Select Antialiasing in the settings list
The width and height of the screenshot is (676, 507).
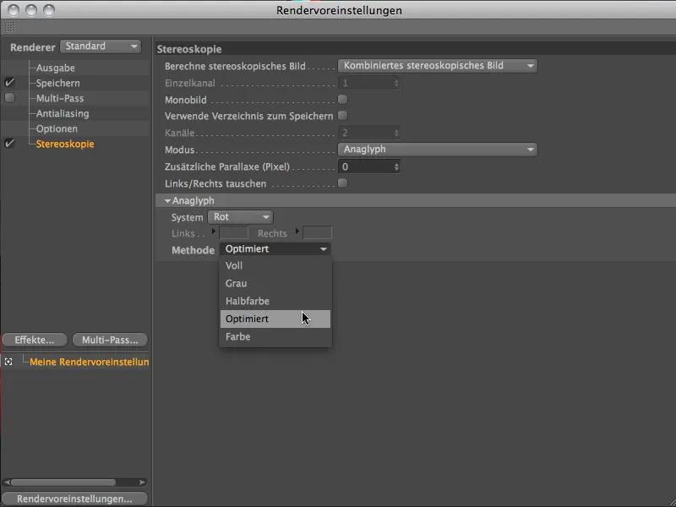click(62, 113)
